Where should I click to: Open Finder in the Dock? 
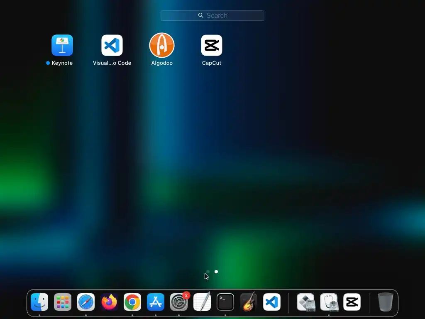[39, 302]
